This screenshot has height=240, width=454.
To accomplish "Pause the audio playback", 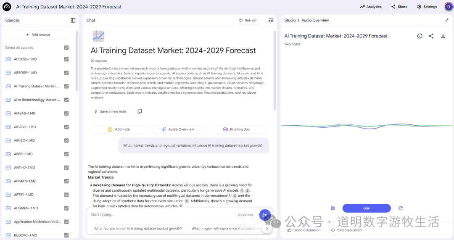I will pyautogui.click(x=333, y=208).
